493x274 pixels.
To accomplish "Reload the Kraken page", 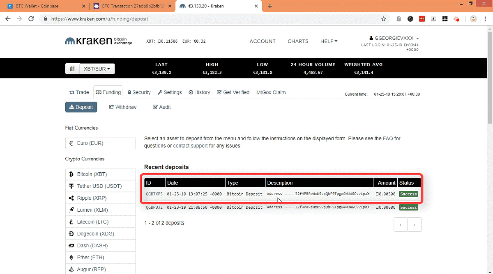I will pyautogui.click(x=31, y=19).
